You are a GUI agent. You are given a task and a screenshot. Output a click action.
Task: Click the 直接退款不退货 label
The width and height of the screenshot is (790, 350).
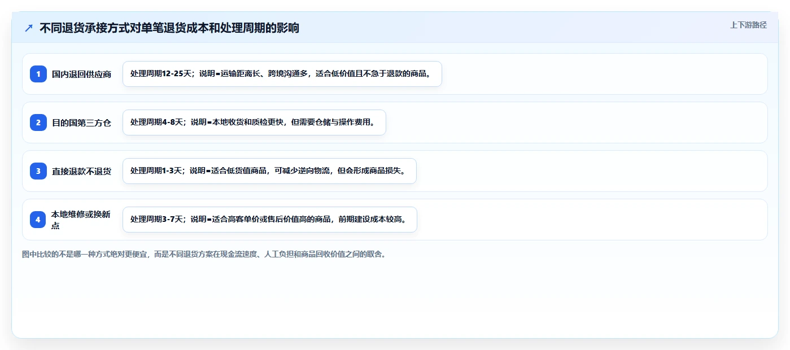(81, 171)
